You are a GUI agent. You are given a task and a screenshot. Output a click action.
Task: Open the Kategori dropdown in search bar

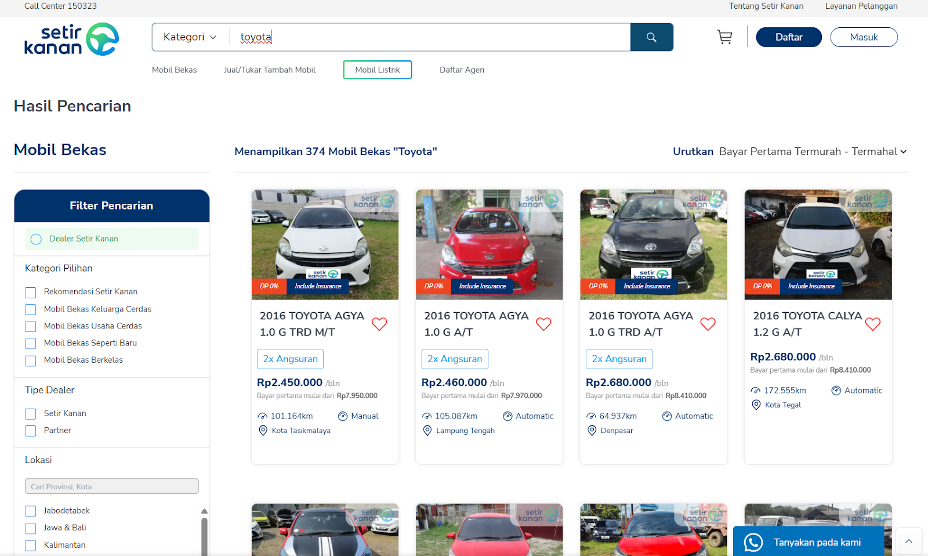click(x=190, y=37)
